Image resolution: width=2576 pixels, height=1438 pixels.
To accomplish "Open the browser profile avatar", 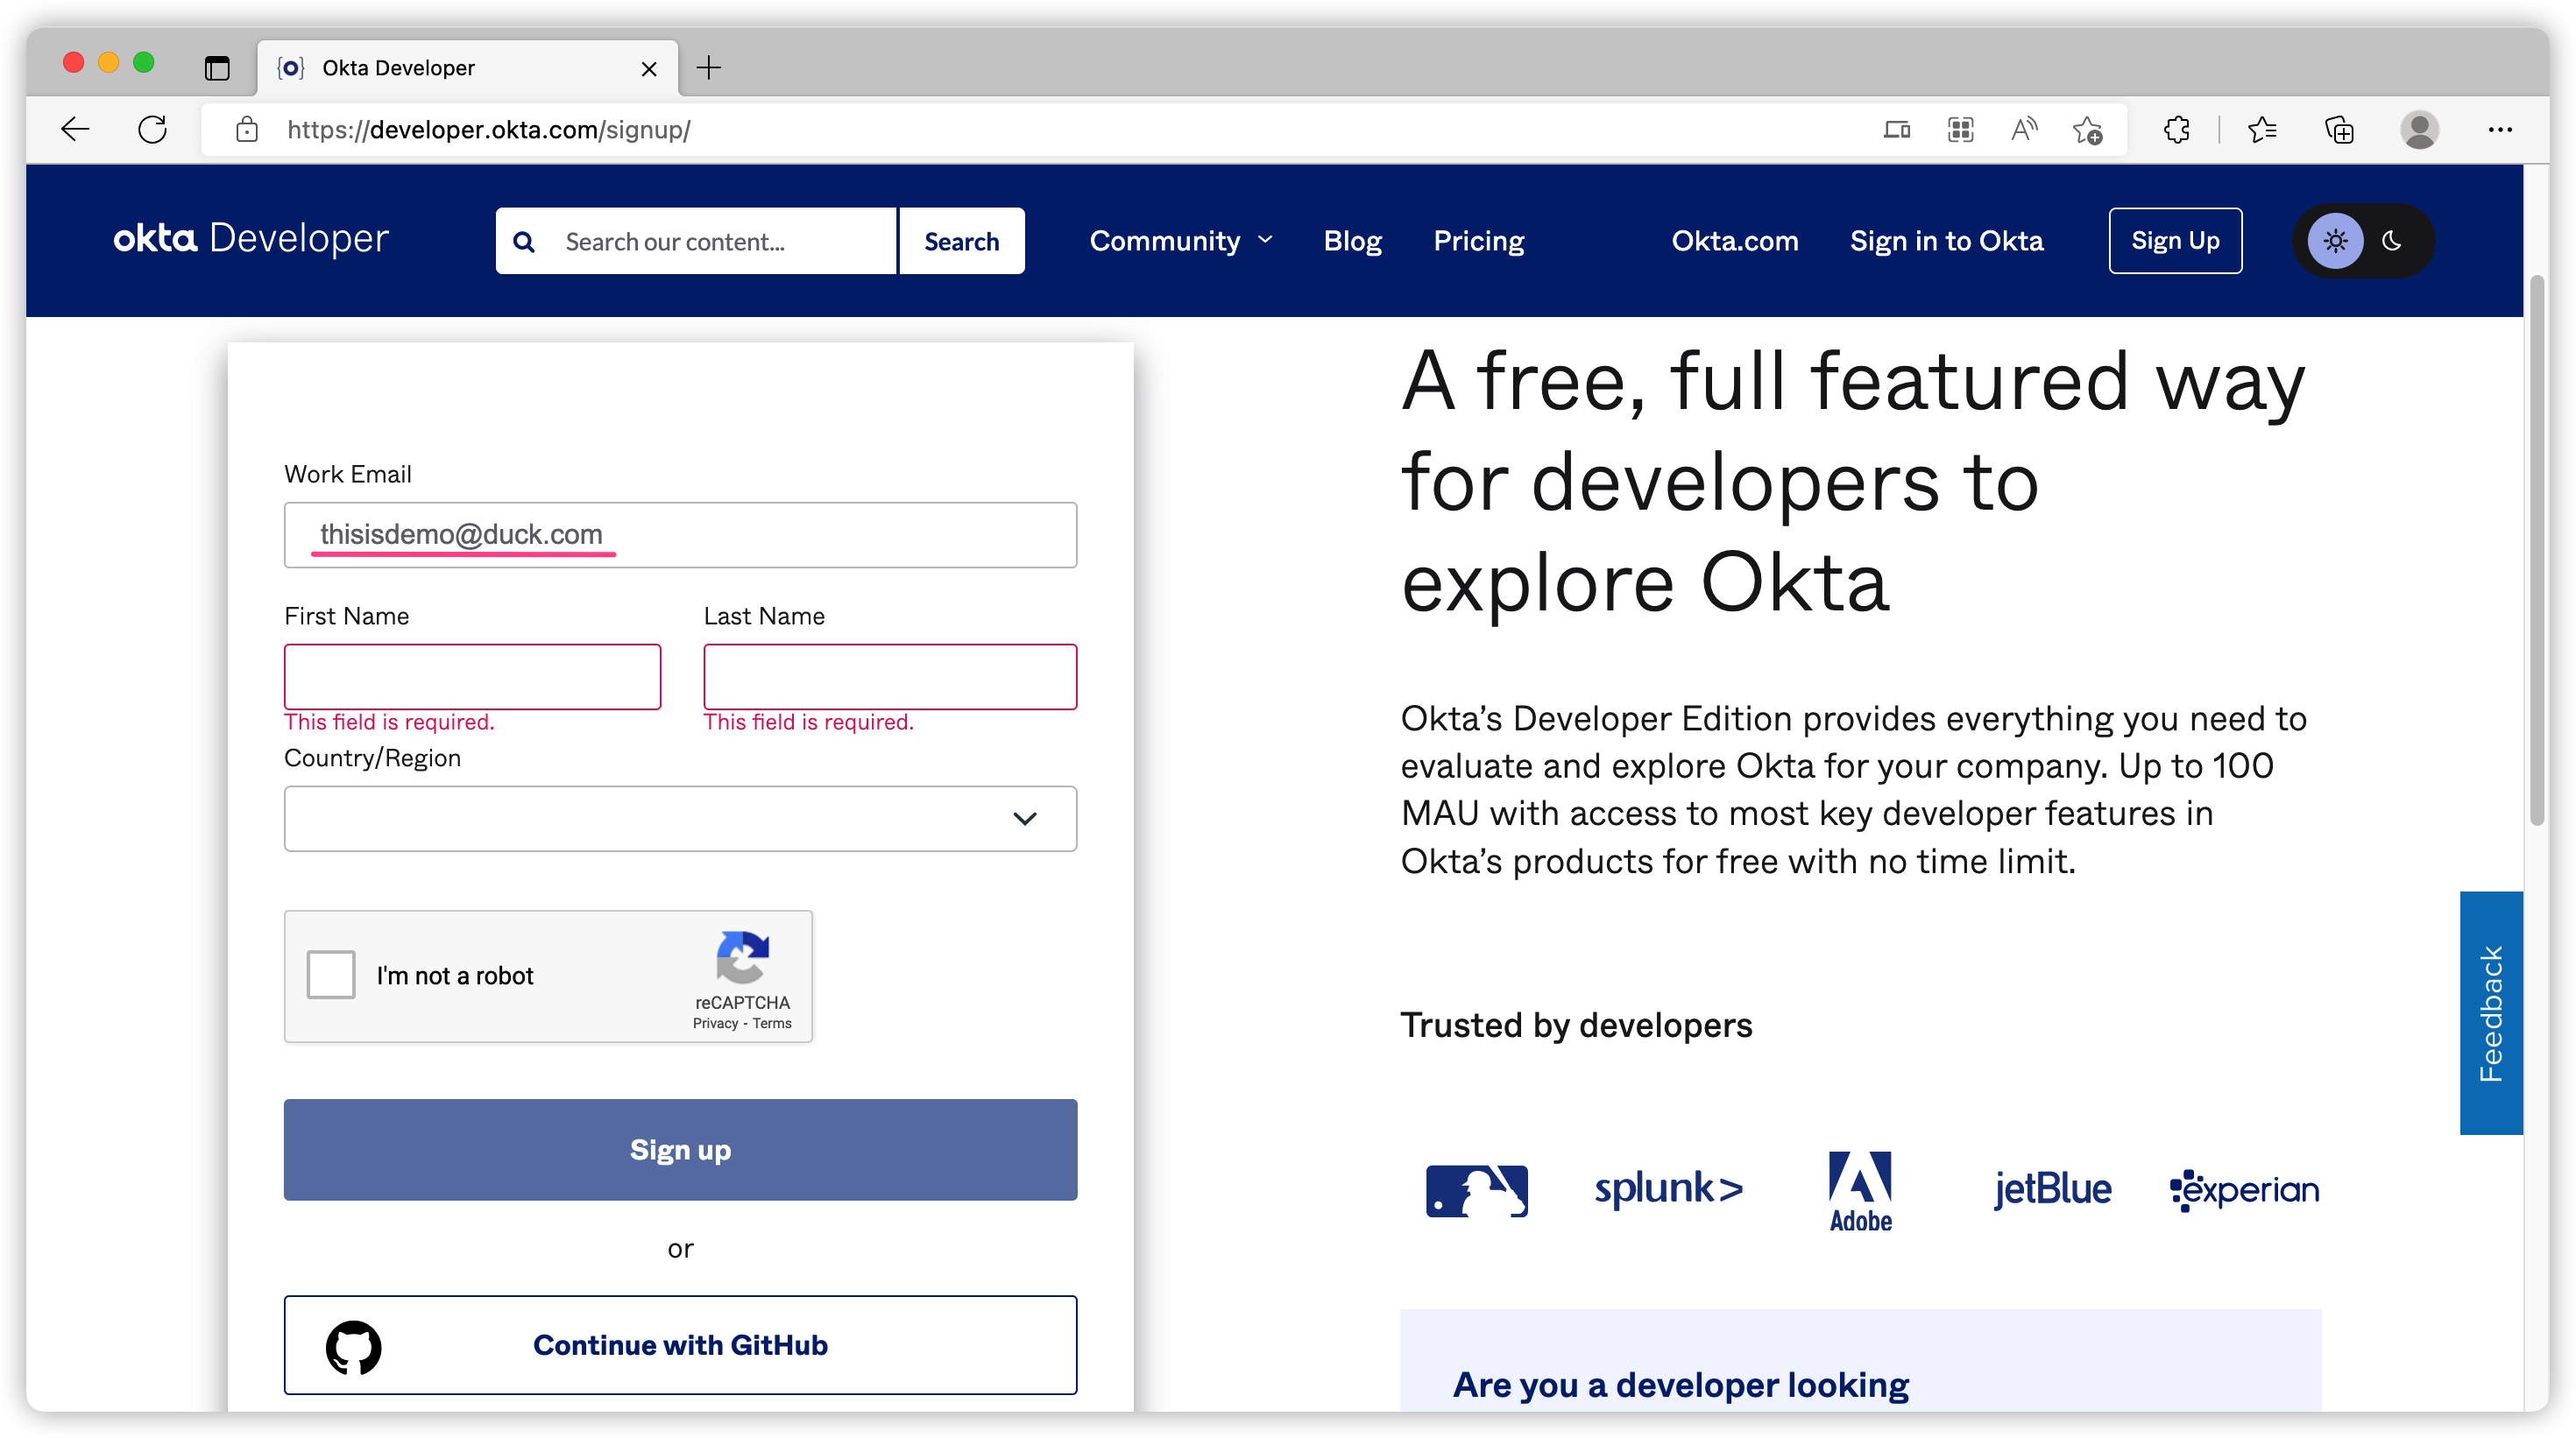I will tap(2419, 129).
